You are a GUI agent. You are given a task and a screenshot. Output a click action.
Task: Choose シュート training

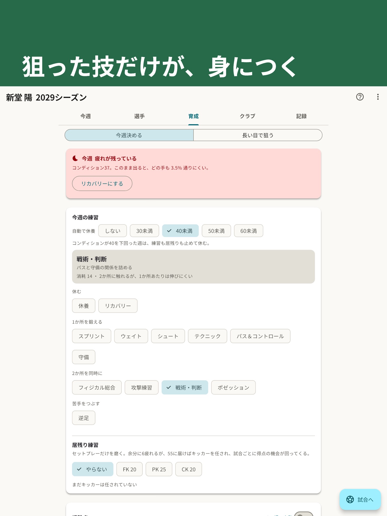pos(168,336)
